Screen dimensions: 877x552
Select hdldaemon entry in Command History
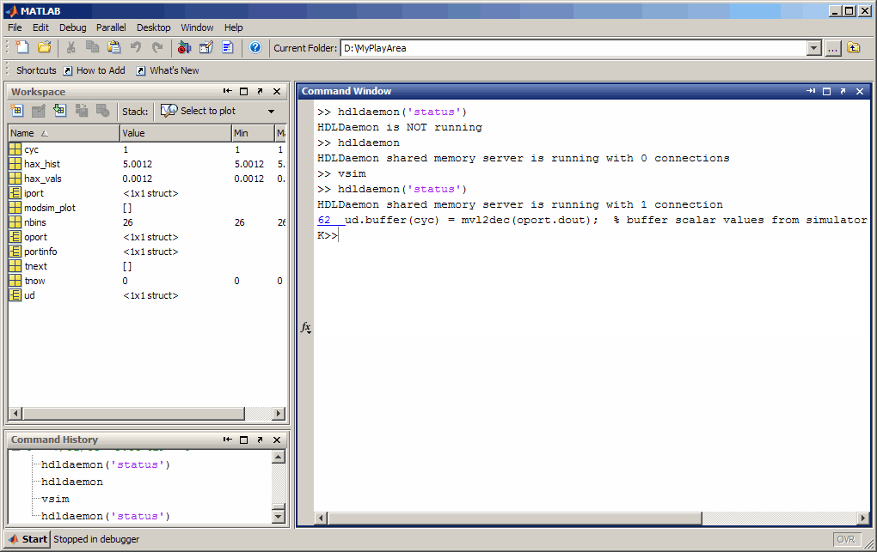71,482
